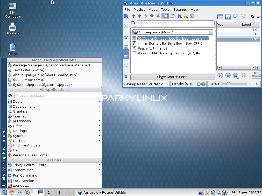Go to home folder in Amarok file browser

(x=152, y=16)
